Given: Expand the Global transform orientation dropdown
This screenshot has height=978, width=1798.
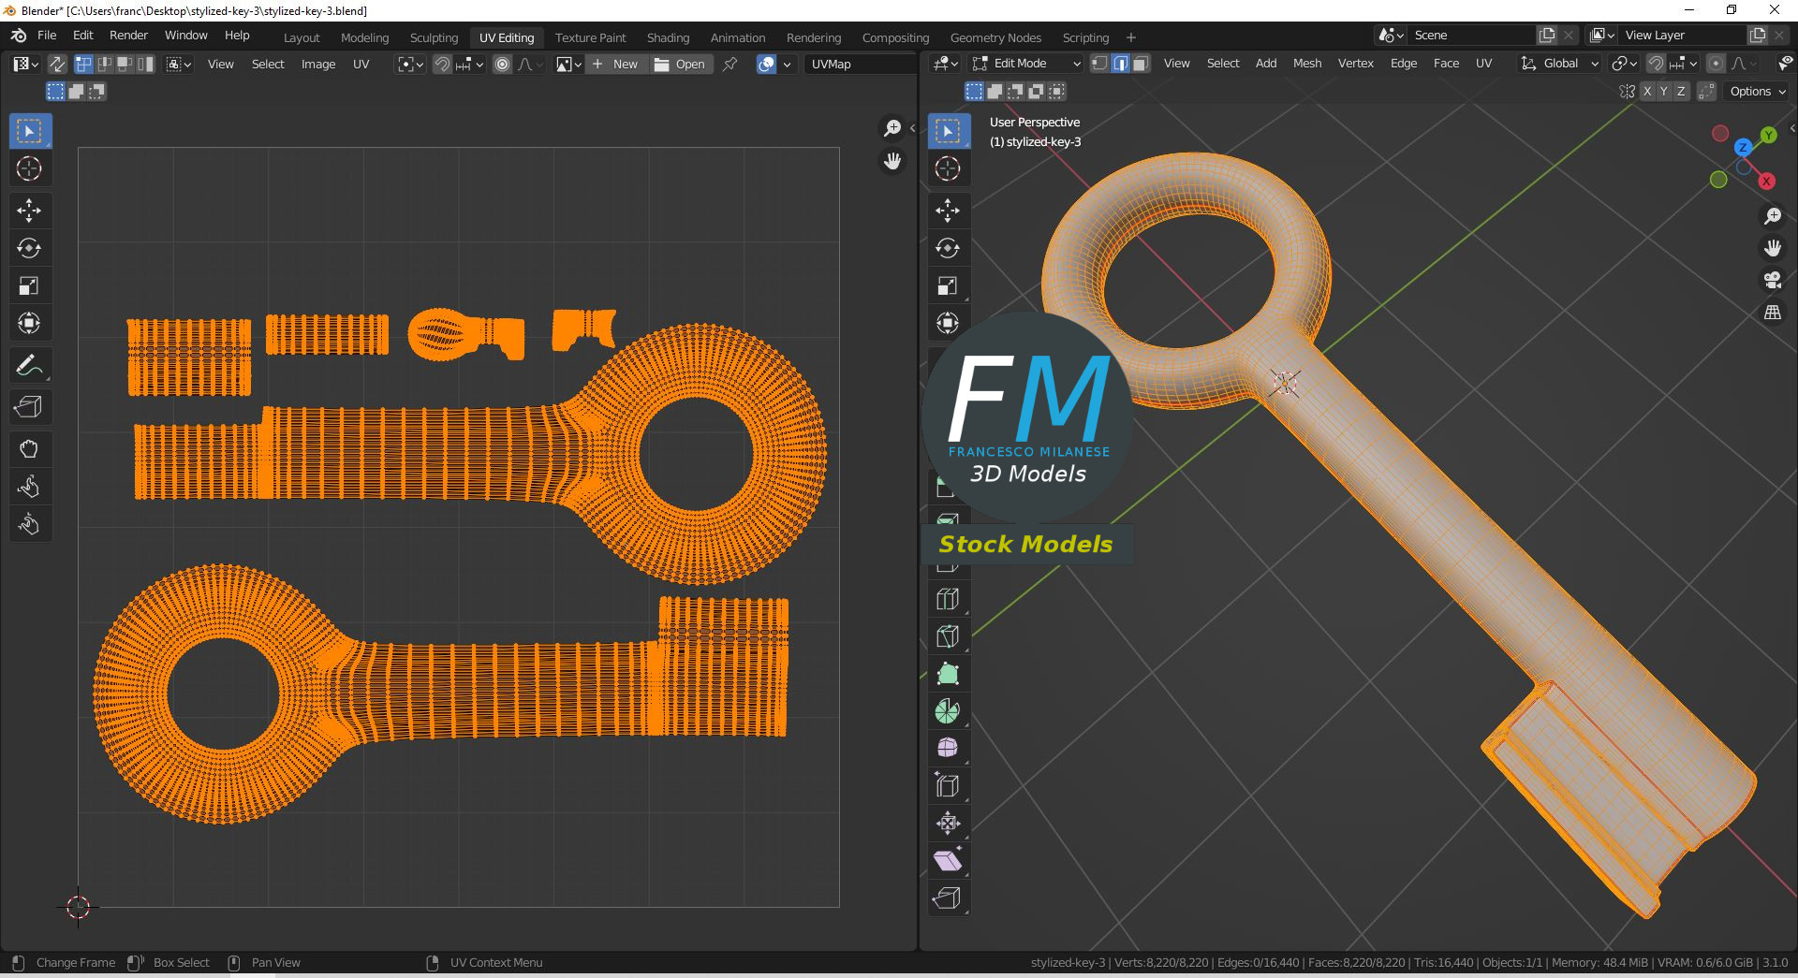Looking at the screenshot, I should click(x=1559, y=64).
